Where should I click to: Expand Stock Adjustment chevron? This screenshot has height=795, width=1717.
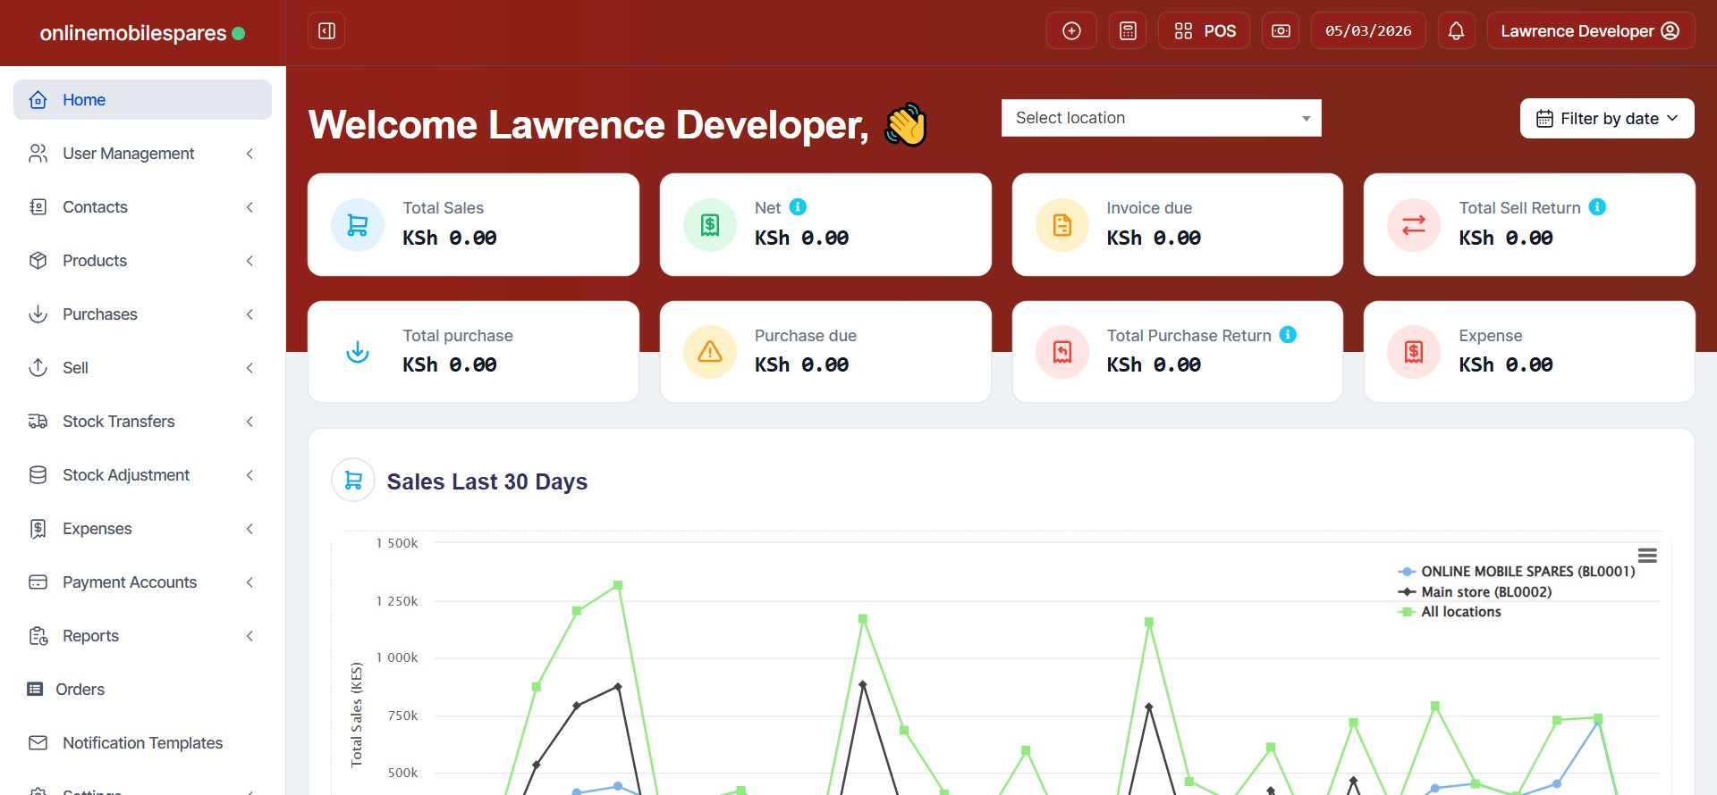(250, 475)
